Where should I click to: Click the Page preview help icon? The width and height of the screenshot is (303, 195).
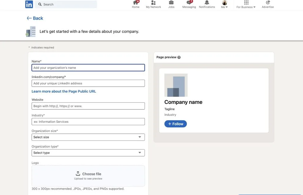coord(179,57)
